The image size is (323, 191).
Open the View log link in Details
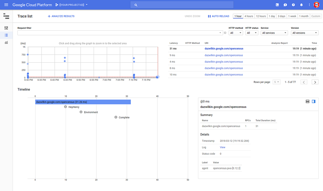tap(222, 147)
